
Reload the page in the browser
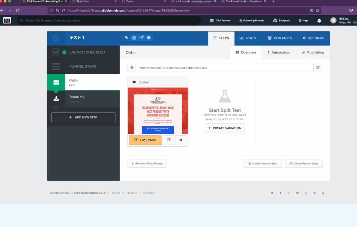(18, 10)
